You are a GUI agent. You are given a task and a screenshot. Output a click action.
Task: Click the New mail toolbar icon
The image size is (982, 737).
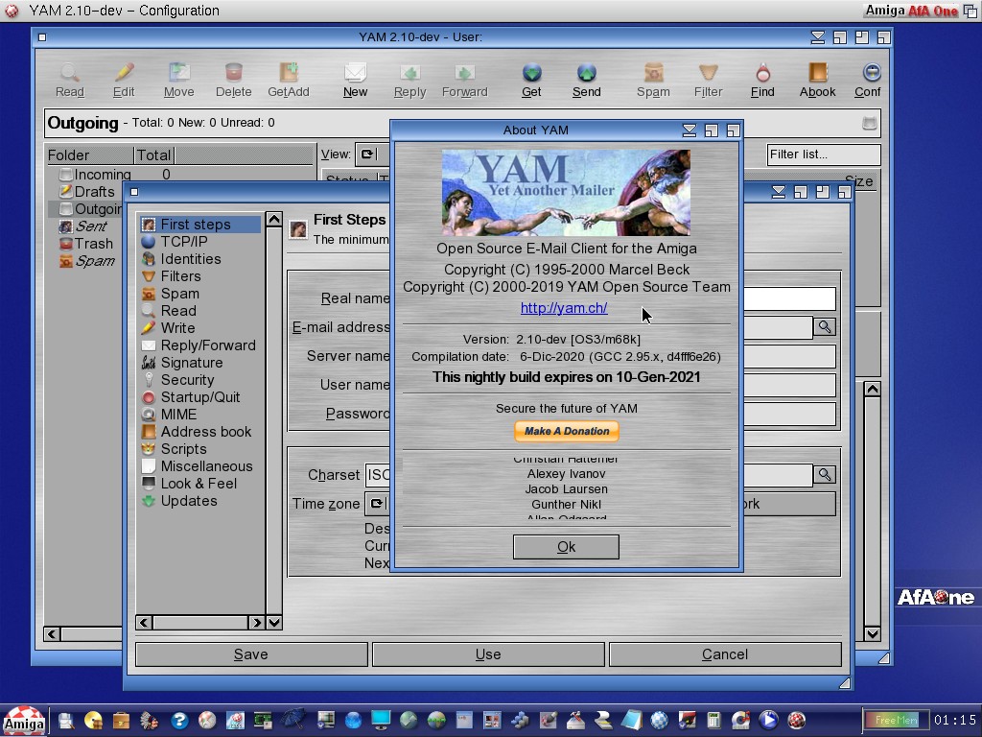(x=355, y=79)
